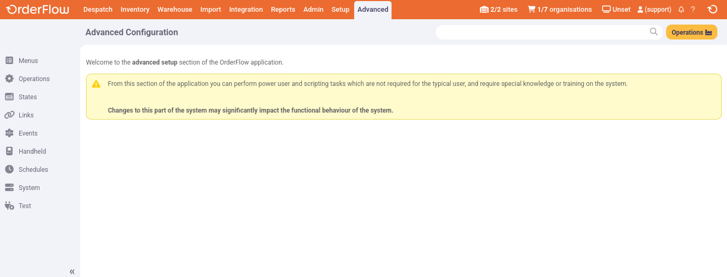Click the search magnifier icon
Viewport: 727px width, 277px height.
(x=654, y=32)
